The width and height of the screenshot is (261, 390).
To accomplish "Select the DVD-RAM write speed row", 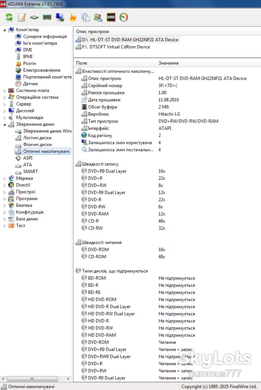I will (x=167, y=214).
